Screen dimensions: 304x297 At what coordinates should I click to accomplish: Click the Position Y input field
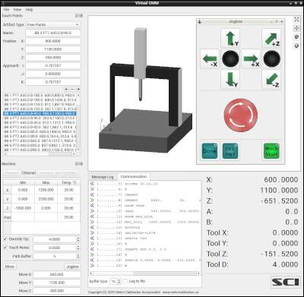click(53, 49)
